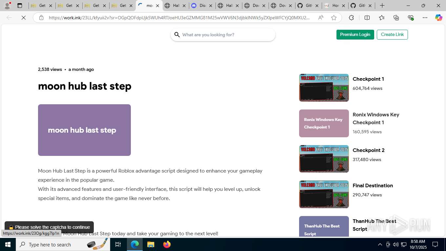This screenshot has width=446, height=251.
Task: Close the Discord tab
Action: tap(211, 6)
